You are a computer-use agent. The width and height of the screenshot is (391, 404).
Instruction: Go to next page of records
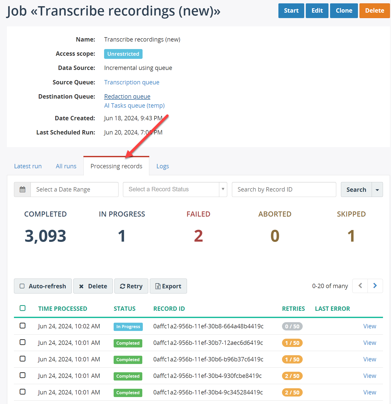coord(375,286)
